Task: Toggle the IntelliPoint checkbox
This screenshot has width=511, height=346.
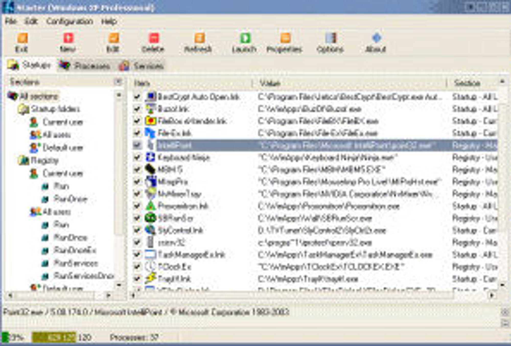Action: [x=137, y=145]
